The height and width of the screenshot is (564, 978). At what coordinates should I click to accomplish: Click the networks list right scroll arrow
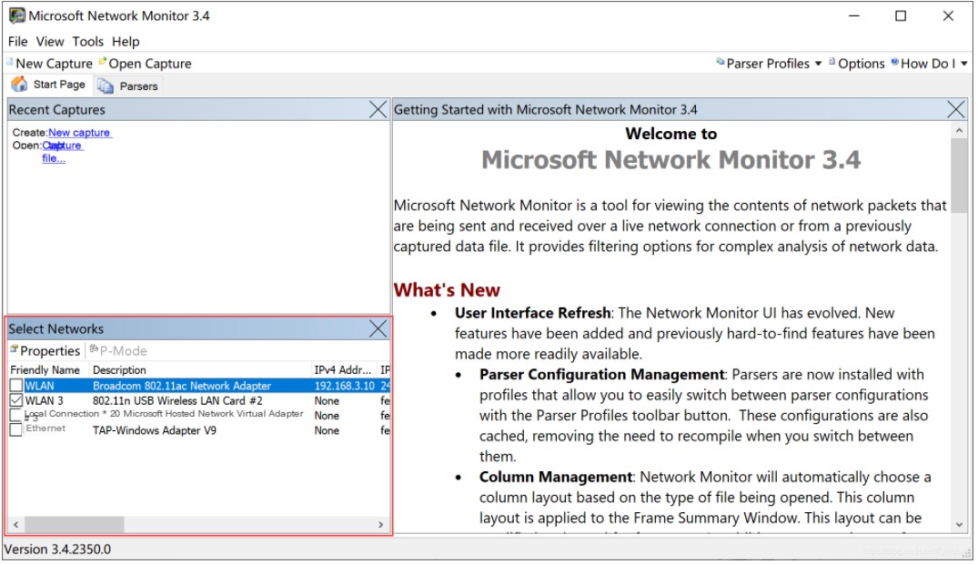coord(382,526)
